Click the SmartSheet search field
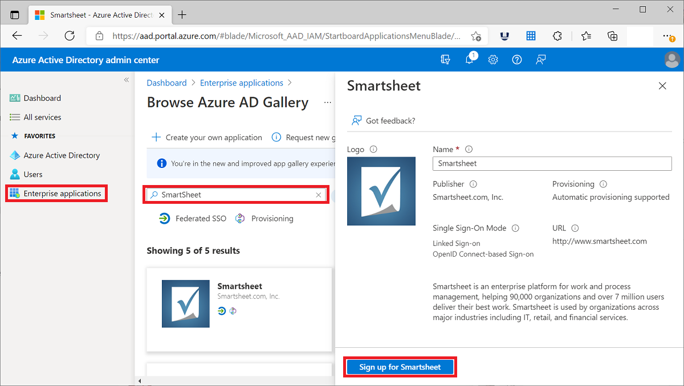 pos(237,195)
